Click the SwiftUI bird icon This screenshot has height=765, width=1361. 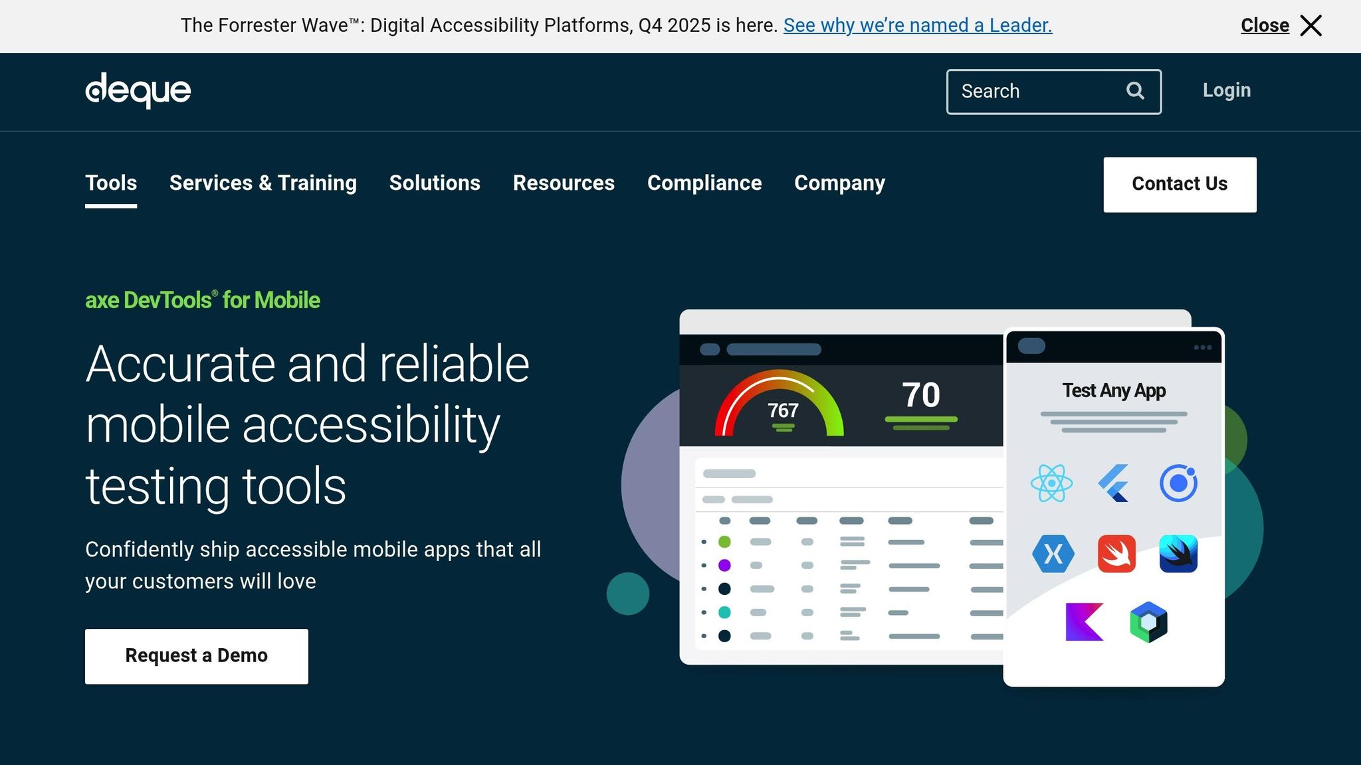pos(1178,553)
